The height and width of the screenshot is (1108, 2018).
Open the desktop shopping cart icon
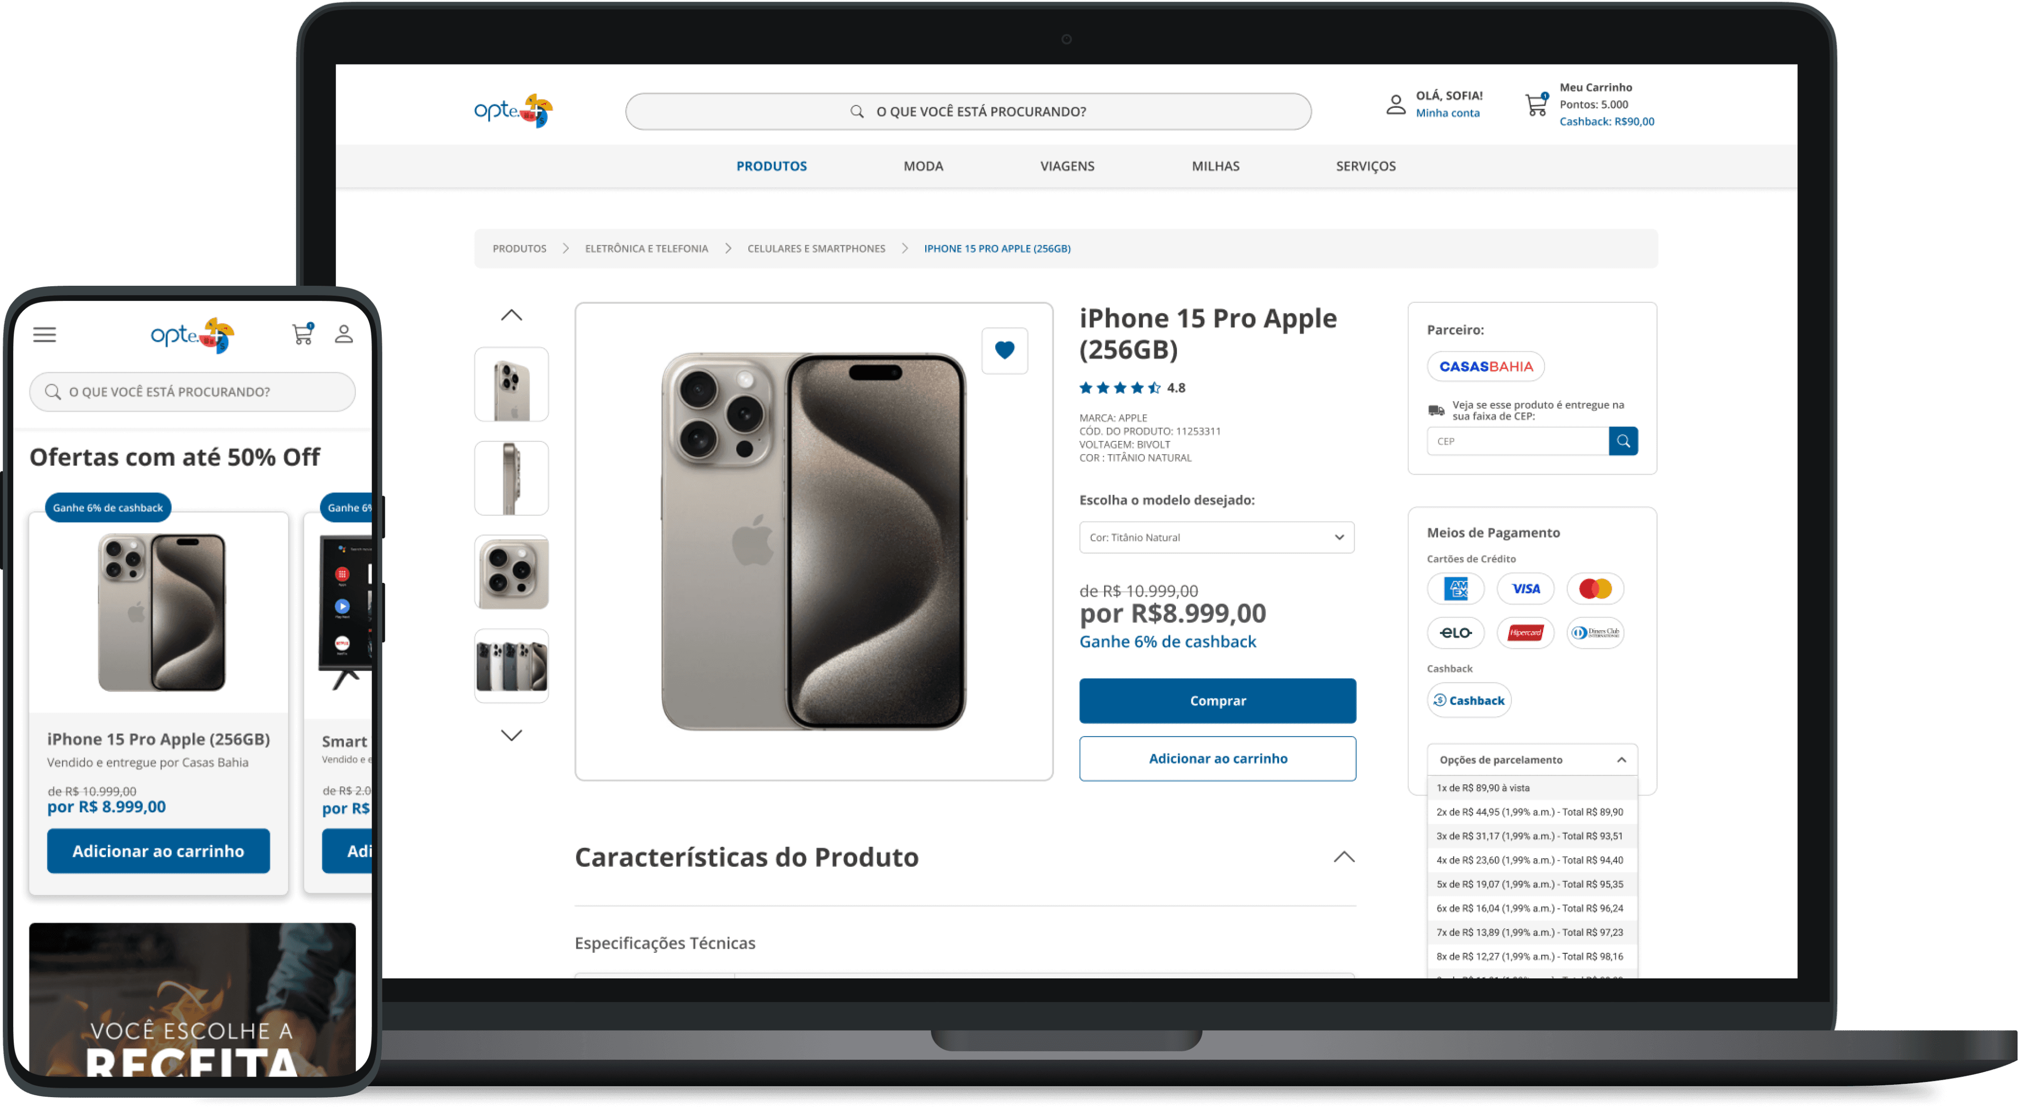coord(1536,104)
